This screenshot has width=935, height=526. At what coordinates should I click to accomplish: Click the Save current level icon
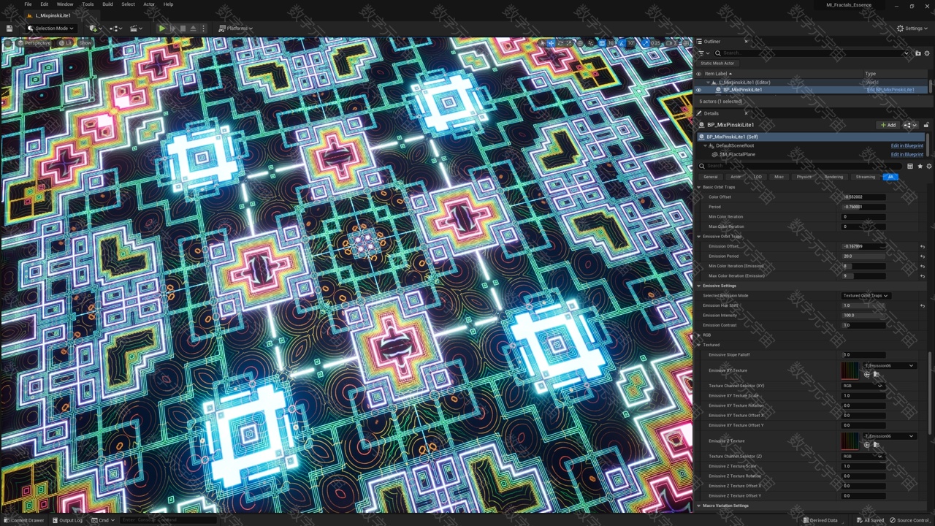coord(9,28)
